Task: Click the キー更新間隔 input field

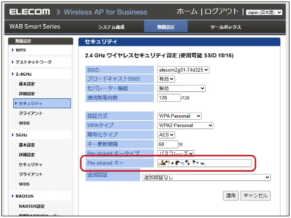Action: pos(168,144)
